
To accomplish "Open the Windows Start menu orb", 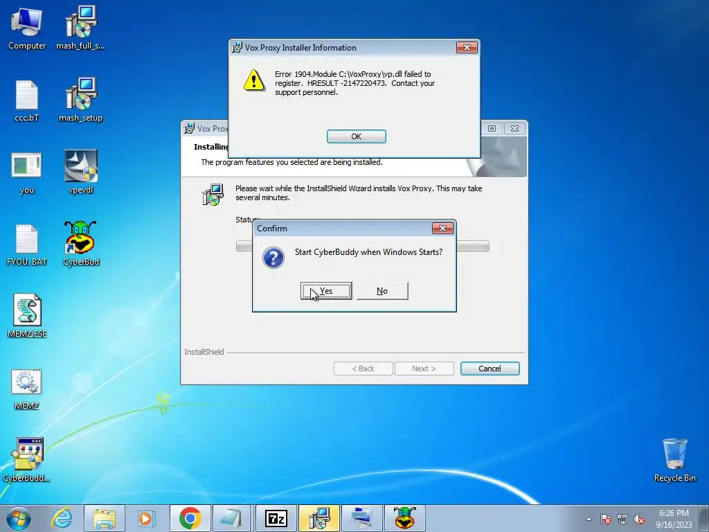I will pos(19,518).
